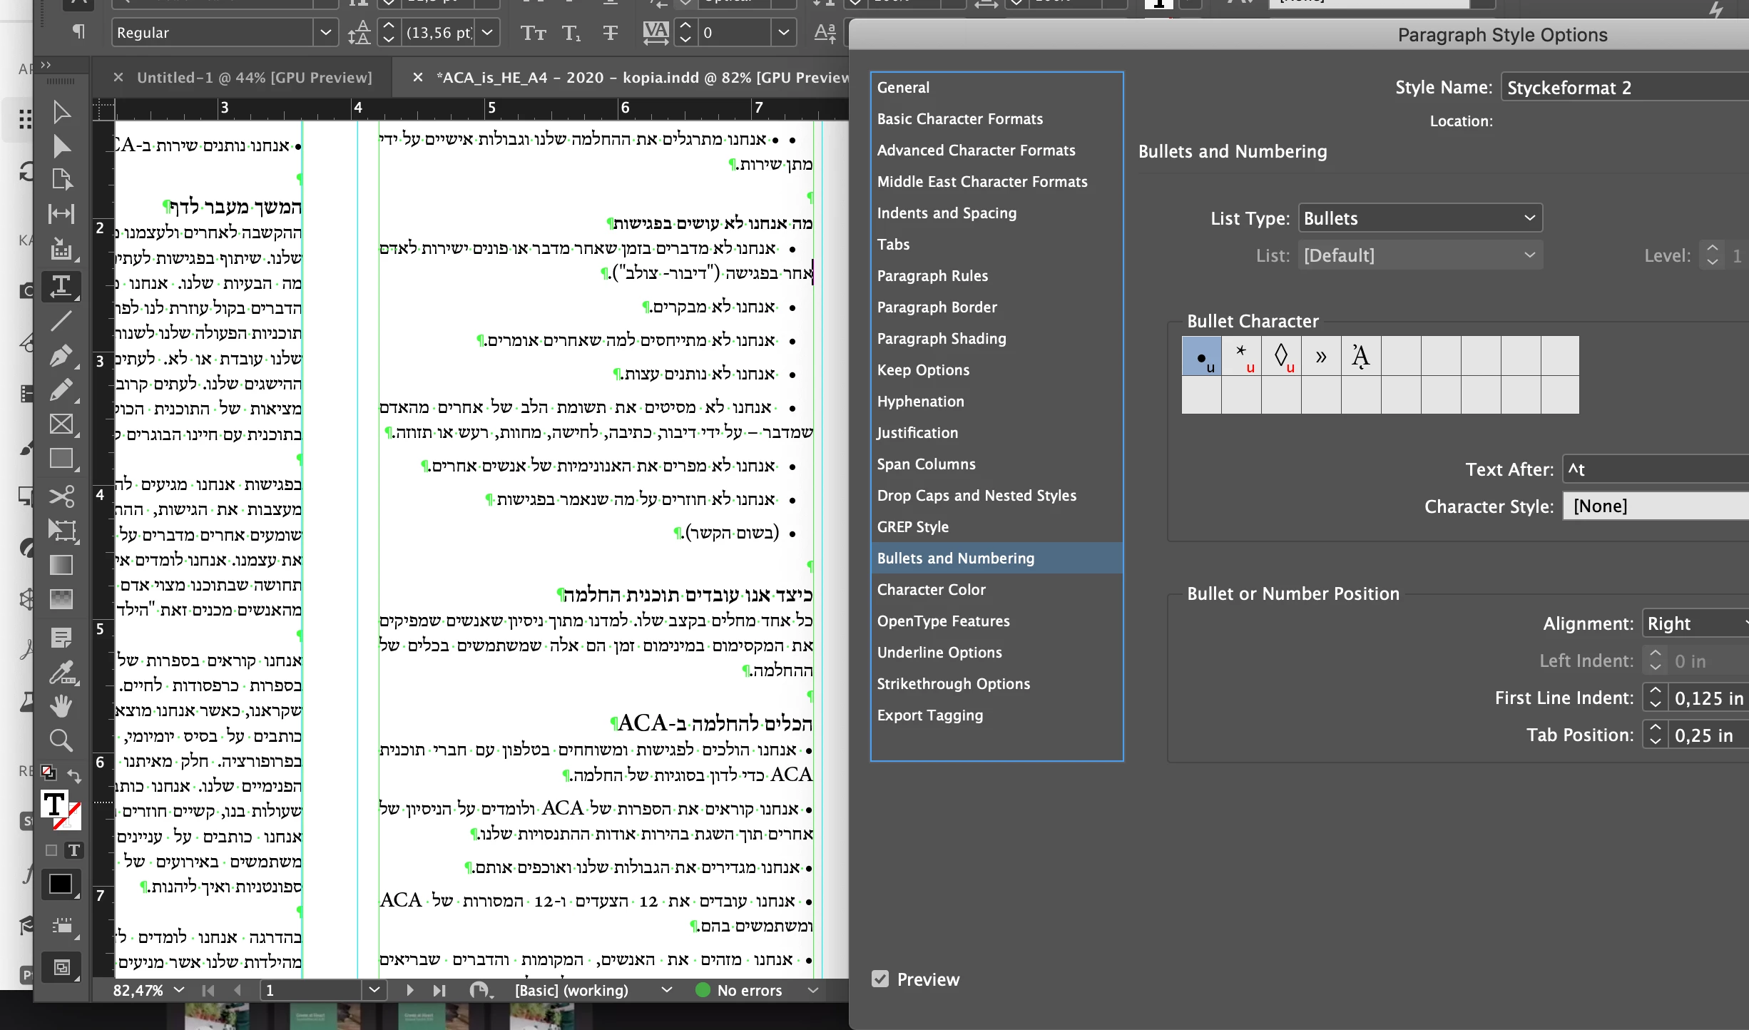Choose the Zoom tool

(61, 741)
